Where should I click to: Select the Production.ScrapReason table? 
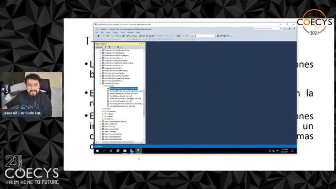[113, 58]
